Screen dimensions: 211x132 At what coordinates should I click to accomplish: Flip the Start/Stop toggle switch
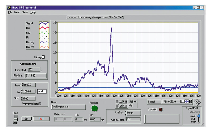click(16, 118)
